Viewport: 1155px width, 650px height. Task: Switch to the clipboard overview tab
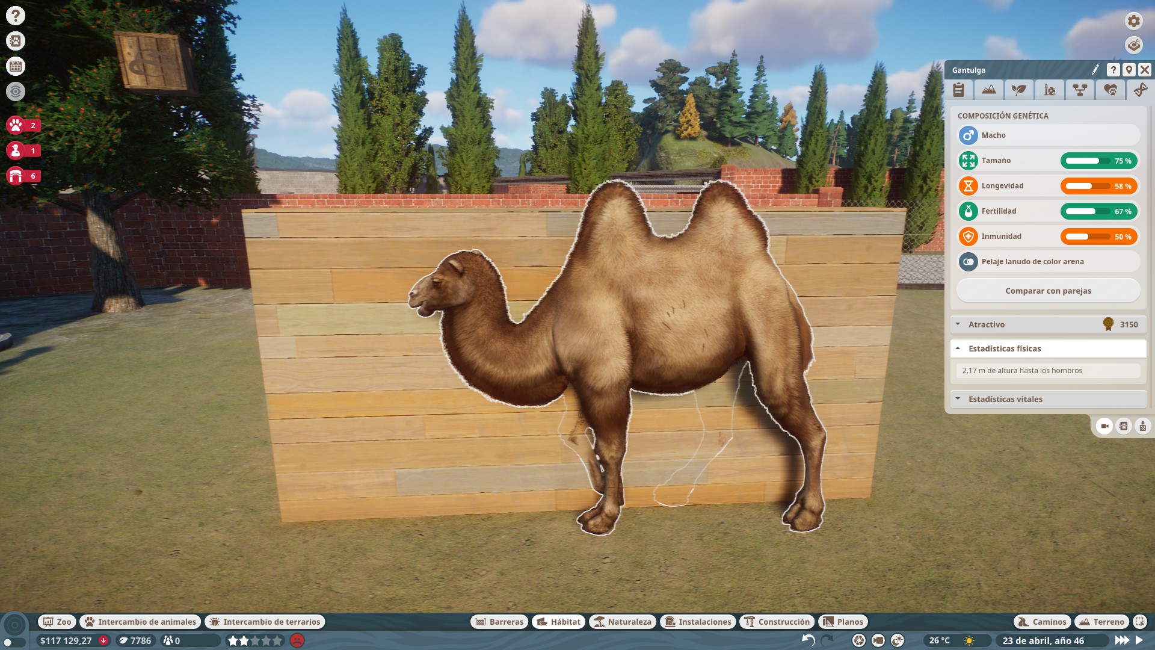(x=958, y=90)
